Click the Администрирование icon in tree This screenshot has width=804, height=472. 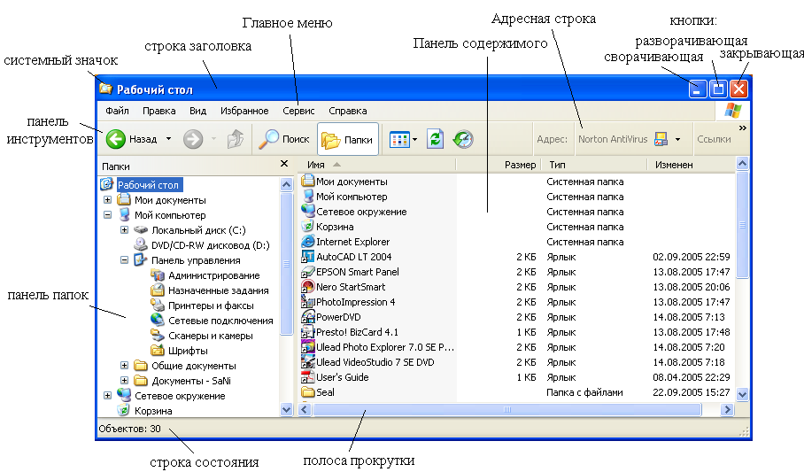(158, 275)
